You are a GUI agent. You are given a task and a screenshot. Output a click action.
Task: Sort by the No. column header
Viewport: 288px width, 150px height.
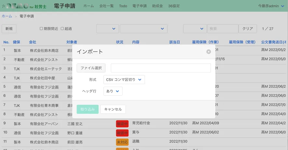click(x=6, y=42)
